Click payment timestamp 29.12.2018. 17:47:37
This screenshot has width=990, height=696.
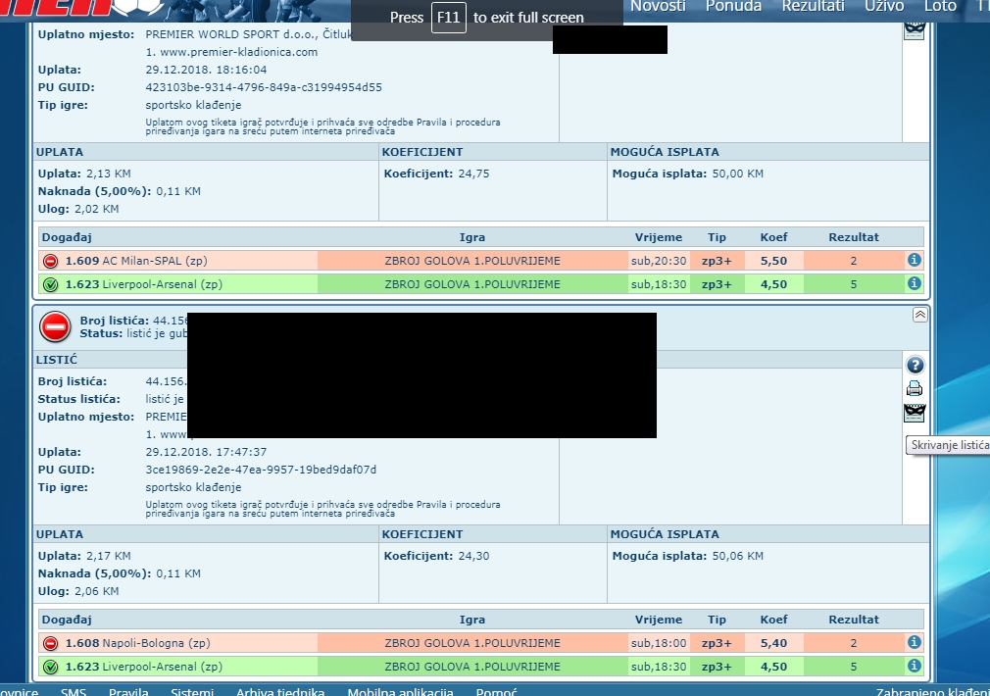pos(206,452)
